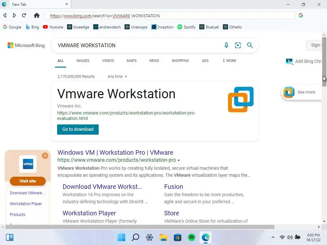Click the Google icon beside the address bar
The width and height of the screenshot is (327, 245).
pyautogui.click(x=301, y=15)
